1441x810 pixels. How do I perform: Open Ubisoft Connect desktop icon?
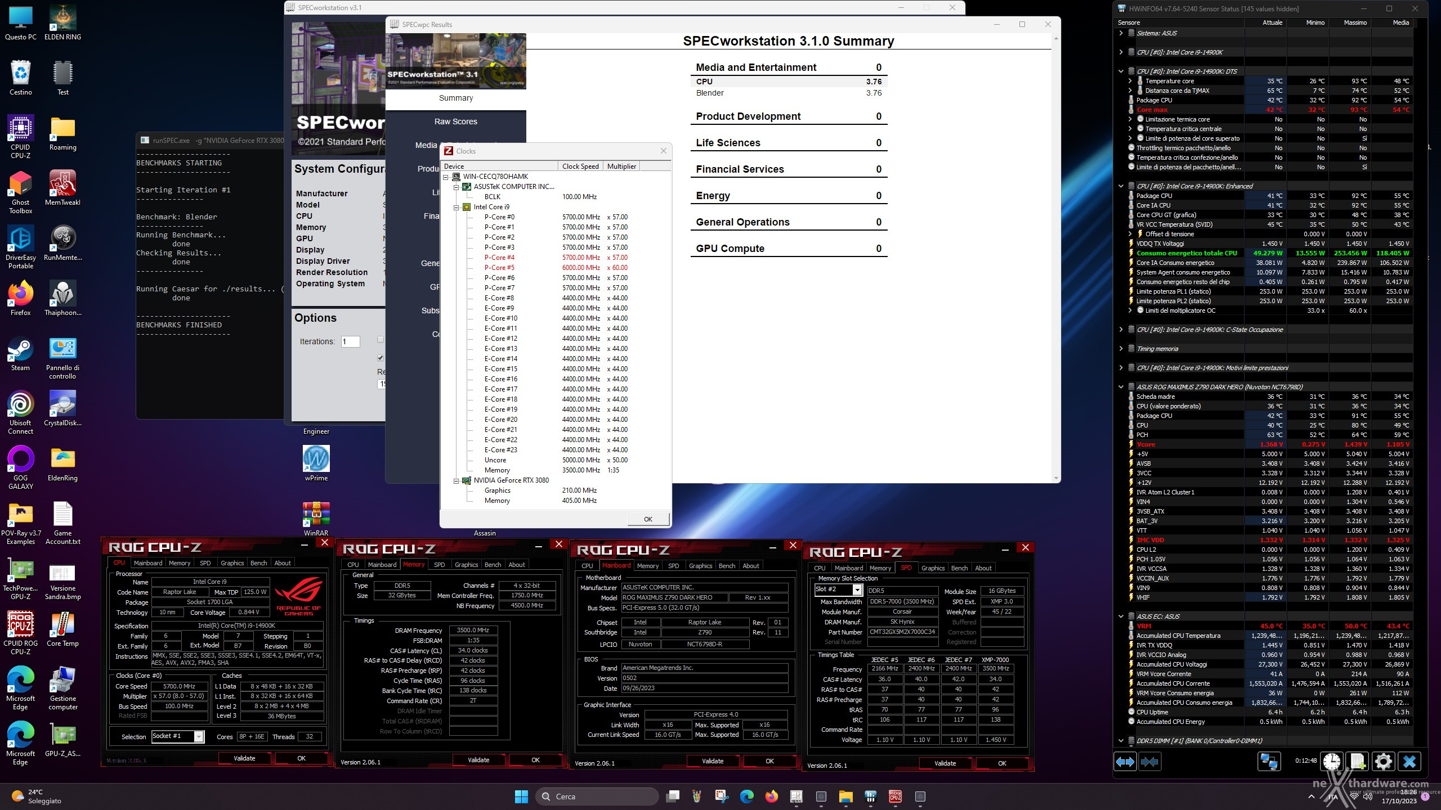21,412
